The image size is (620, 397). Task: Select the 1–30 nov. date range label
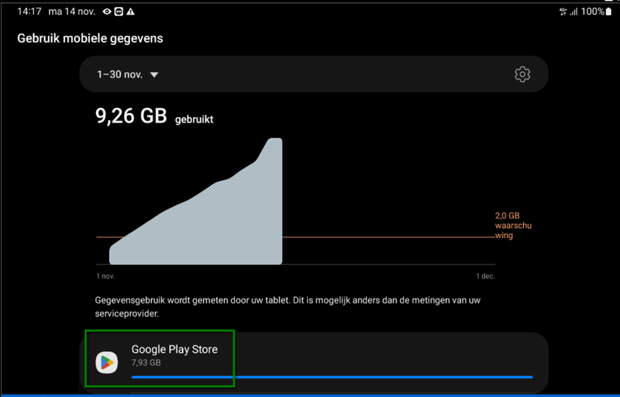(x=120, y=74)
